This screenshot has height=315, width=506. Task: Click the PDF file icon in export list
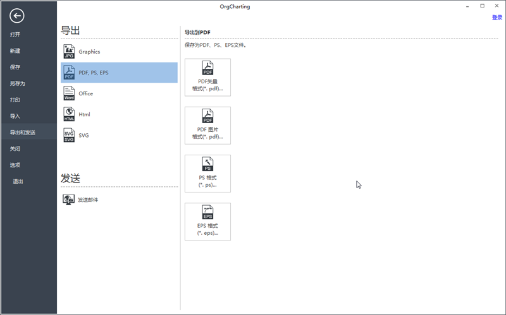pyautogui.click(x=69, y=73)
